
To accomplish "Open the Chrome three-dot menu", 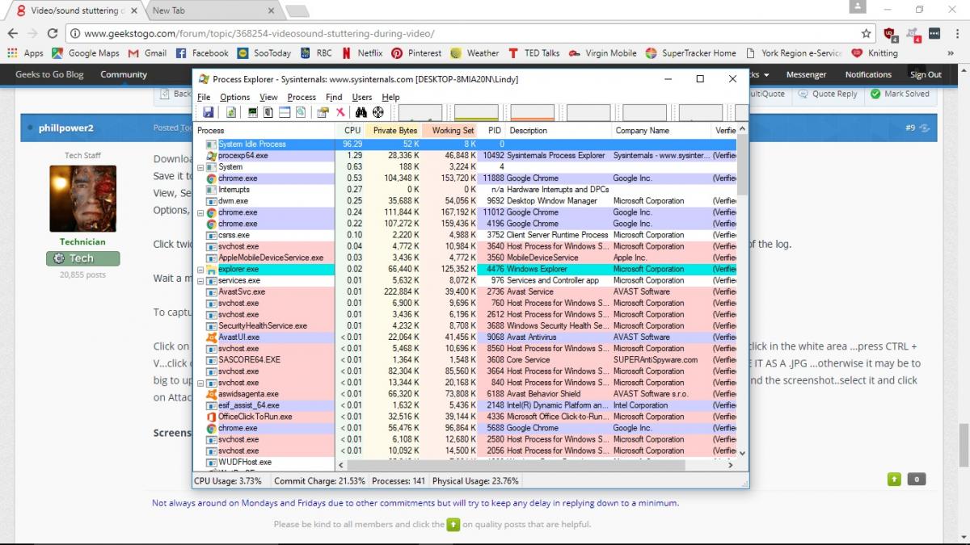I will tap(956, 33).
